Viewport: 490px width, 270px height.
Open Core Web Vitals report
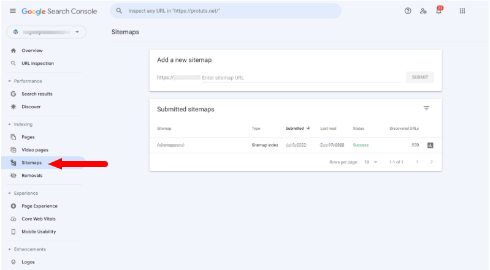coord(39,219)
